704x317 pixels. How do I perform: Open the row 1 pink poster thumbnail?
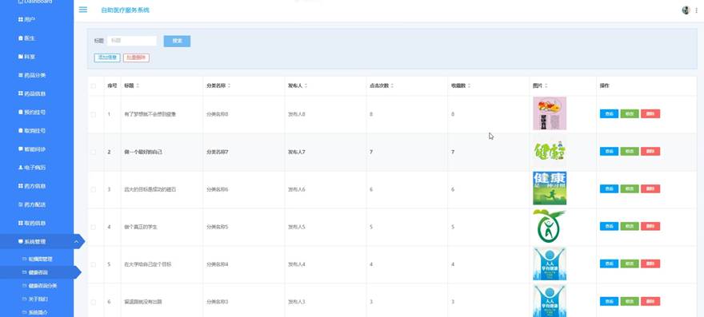click(550, 113)
